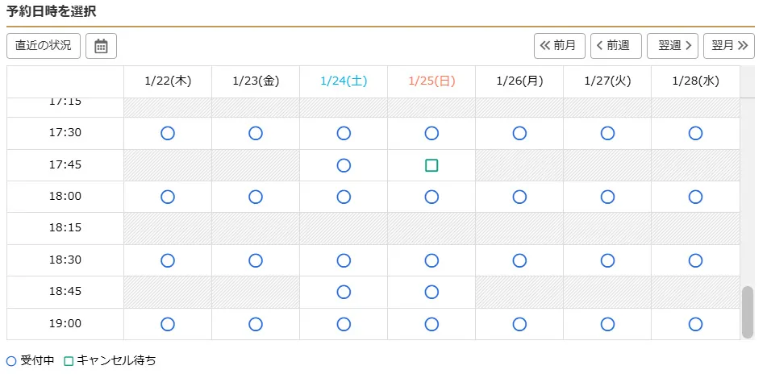
Task: Click the 直近の状況 button
Action: click(44, 46)
